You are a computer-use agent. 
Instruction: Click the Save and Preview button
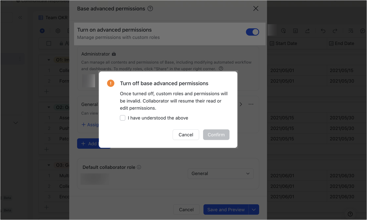pyautogui.click(x=226, y=209)
